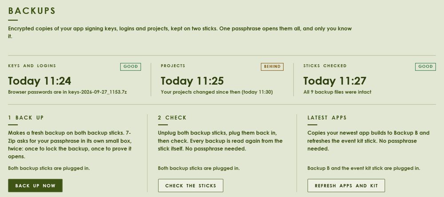Click the Keys and Logins label
This screenshot has height=197, width=444.
coord(32,66)
